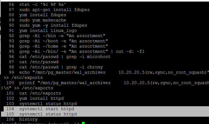Click line 97 cat /etc/passwd
This screenshot has height=124, width=209.
(39, 62)
